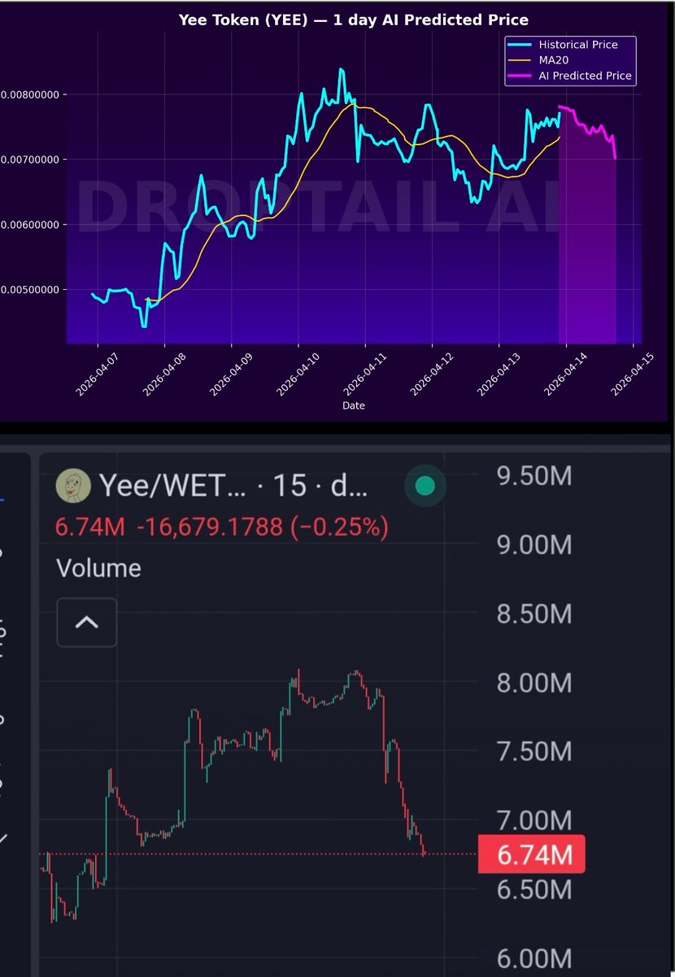Click the Volume indicator label
This screenshot has height=977, width=675.
[98, 567]
